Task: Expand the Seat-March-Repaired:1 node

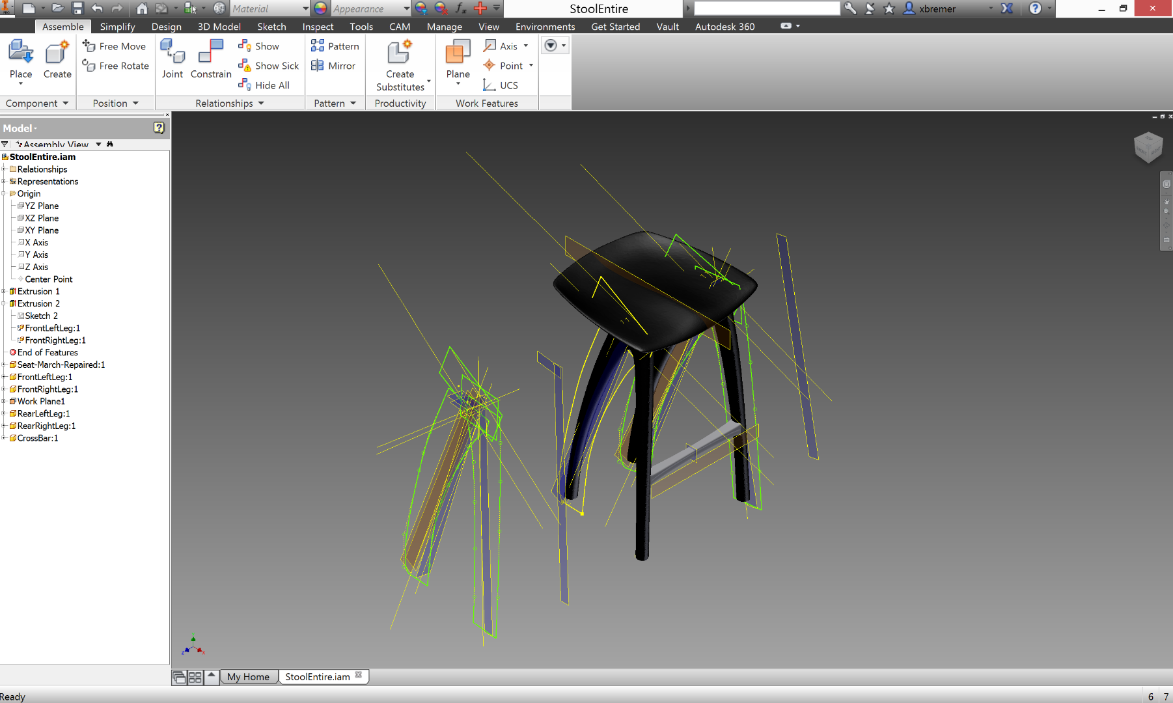Action: point(4,365)
